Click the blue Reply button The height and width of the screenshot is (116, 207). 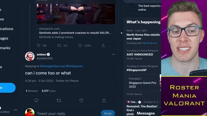(x=108, y=113)
